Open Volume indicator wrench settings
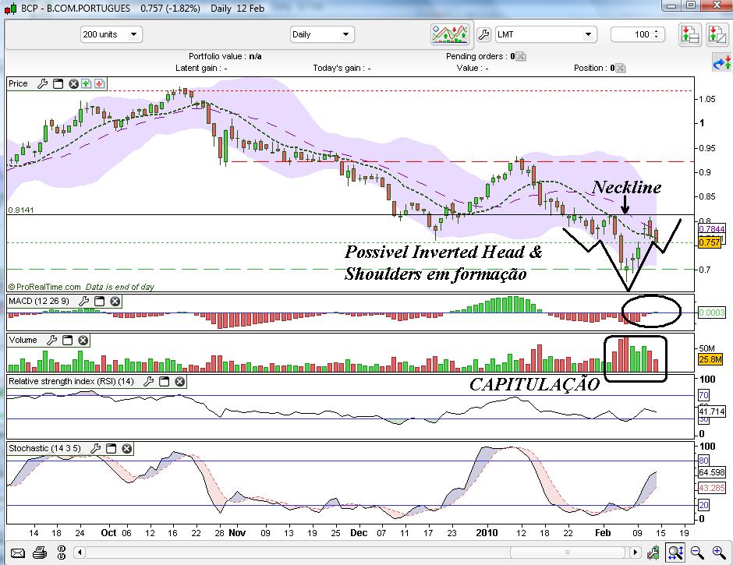The image size is (733, 565). click(x=52, y=341)
